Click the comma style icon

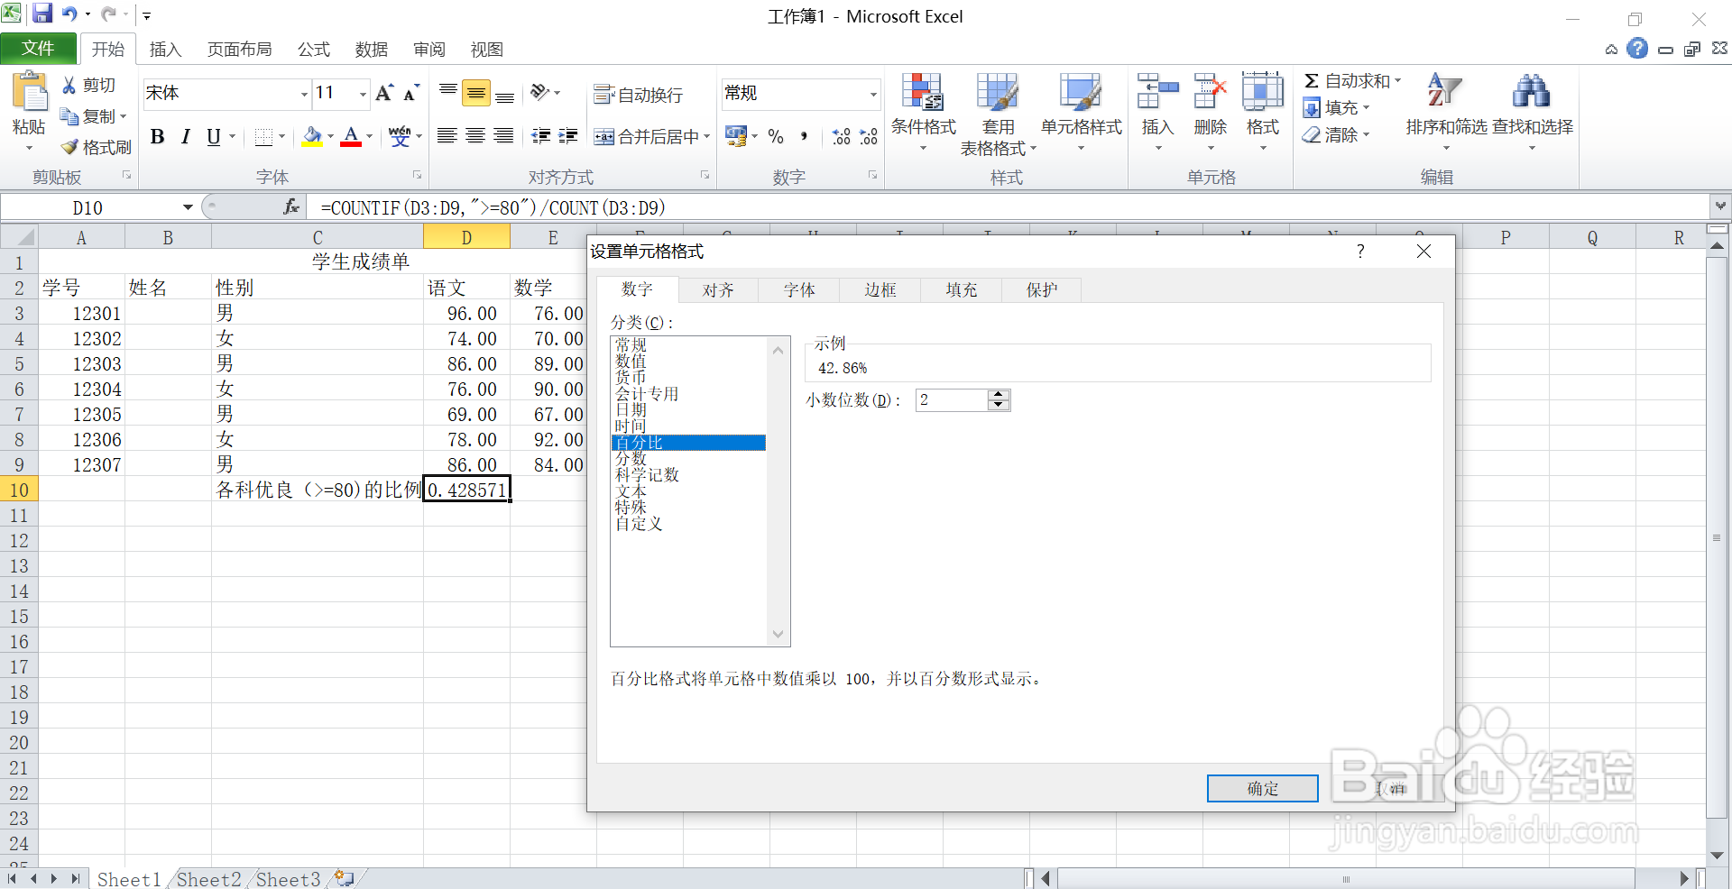803,136
